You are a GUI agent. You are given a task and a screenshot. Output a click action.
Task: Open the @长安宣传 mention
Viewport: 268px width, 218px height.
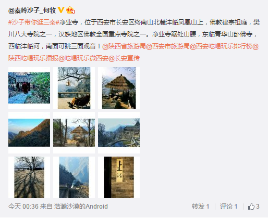coord(124,58)
